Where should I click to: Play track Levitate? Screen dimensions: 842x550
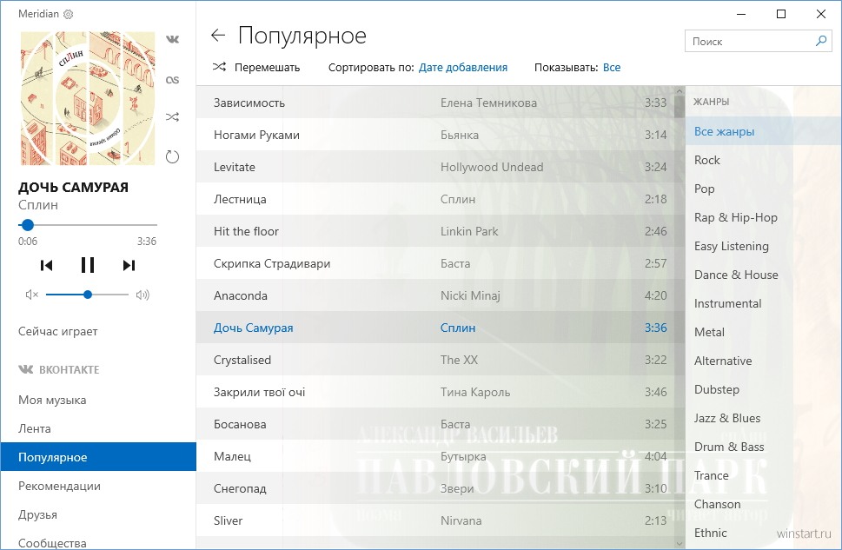[x=436, y=167]
